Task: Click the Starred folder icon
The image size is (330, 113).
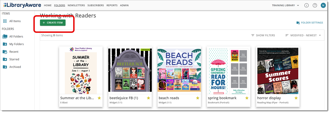Action: 5,59
